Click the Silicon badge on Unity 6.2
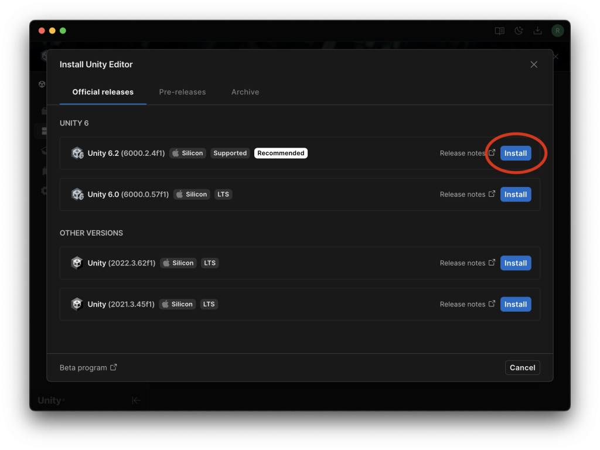600x450 pixels. (x=187, y=153)
